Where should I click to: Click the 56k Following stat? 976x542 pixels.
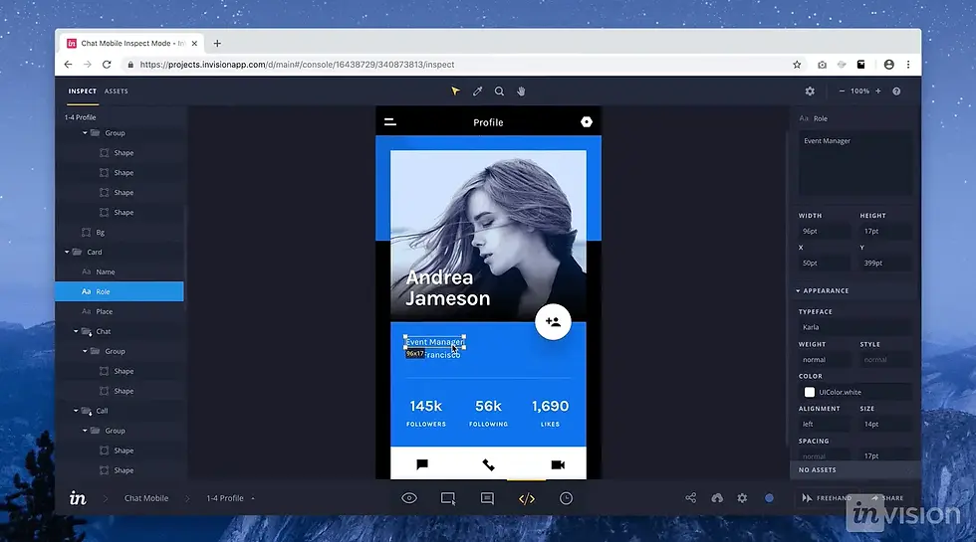pyautogui.click(x=489, y=414)
